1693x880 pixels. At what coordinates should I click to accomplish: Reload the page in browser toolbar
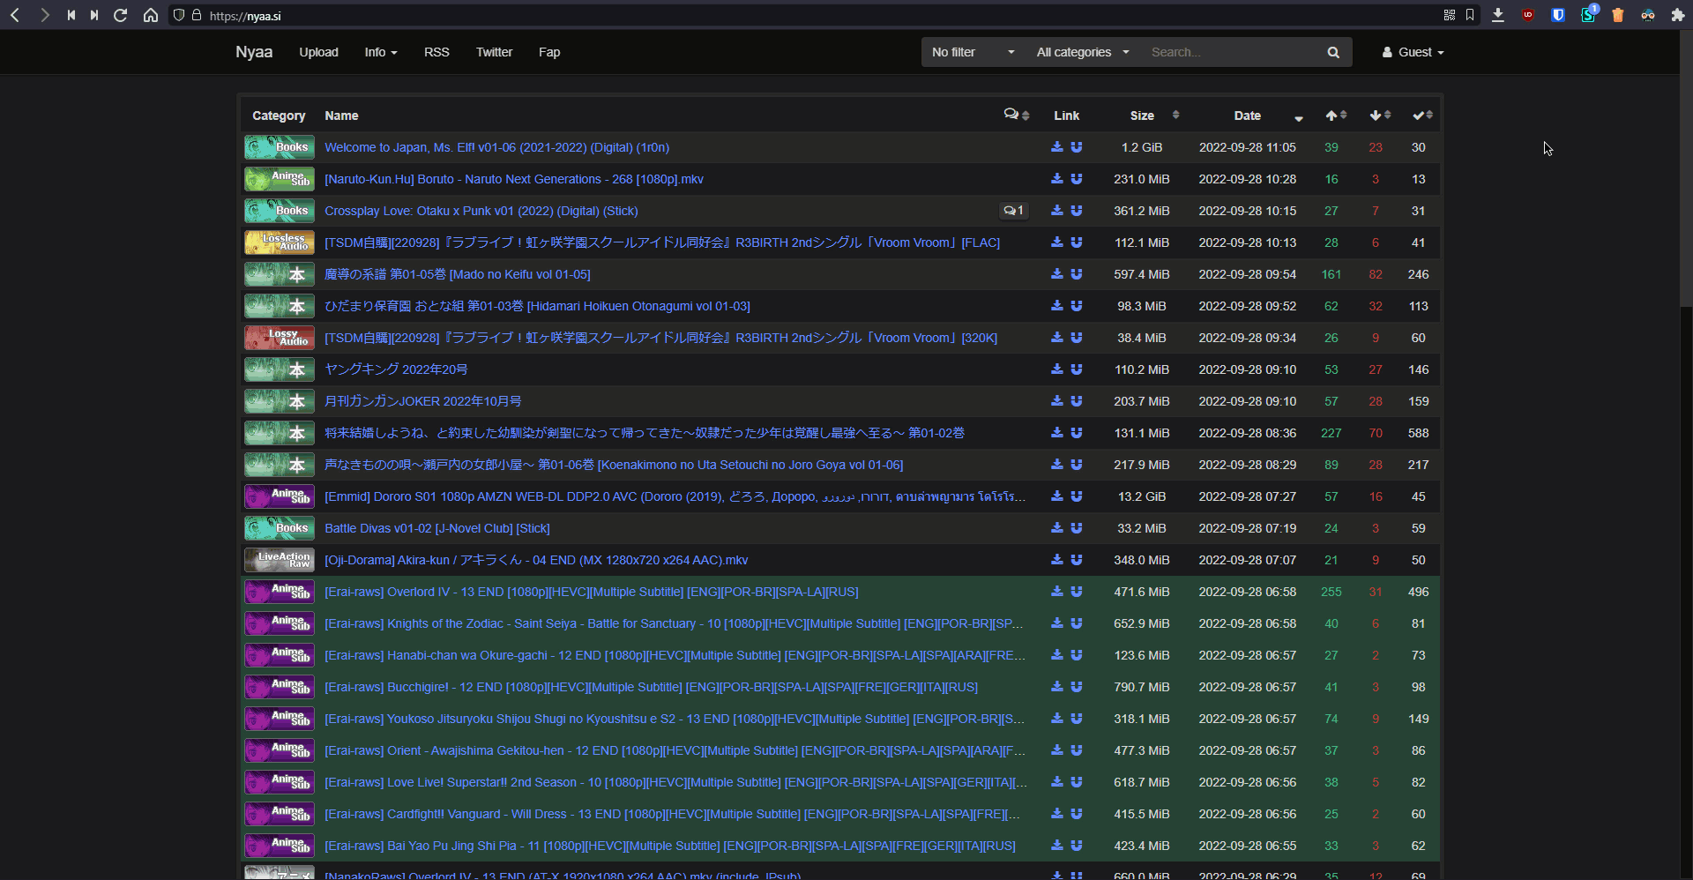pyautogui.click(x=121, y=15)
